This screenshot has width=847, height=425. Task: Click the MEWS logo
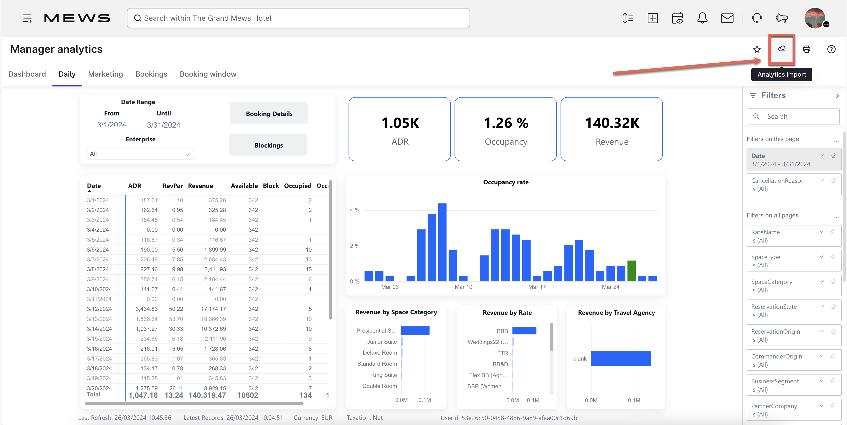(x=77, y=18)
